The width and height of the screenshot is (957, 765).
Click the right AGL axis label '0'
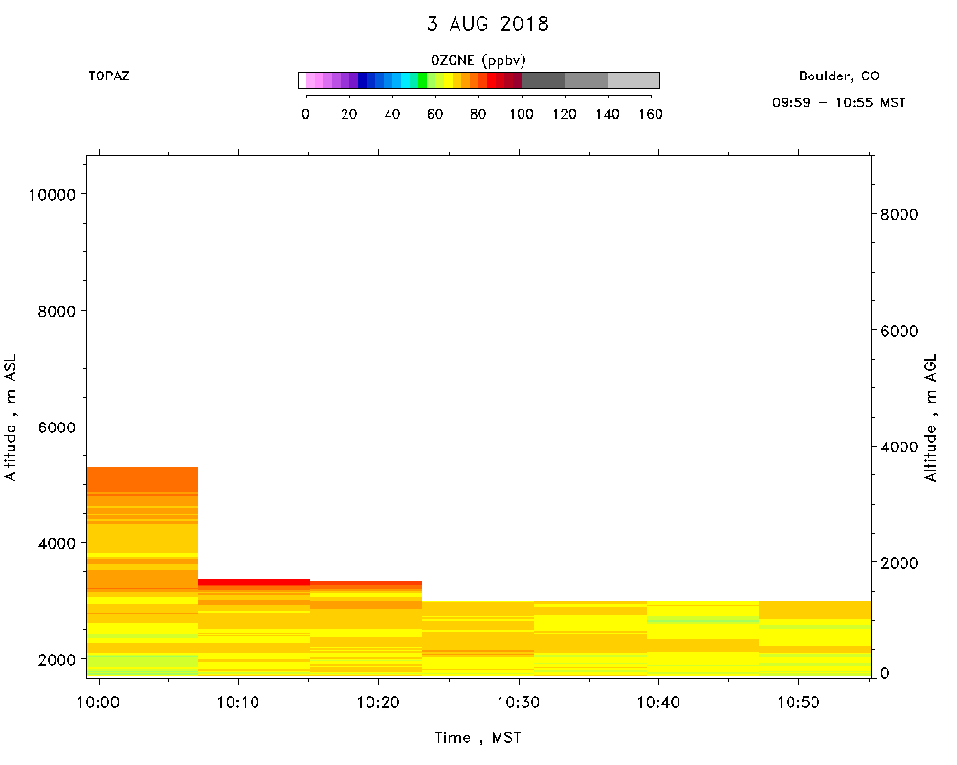point(884,673)
